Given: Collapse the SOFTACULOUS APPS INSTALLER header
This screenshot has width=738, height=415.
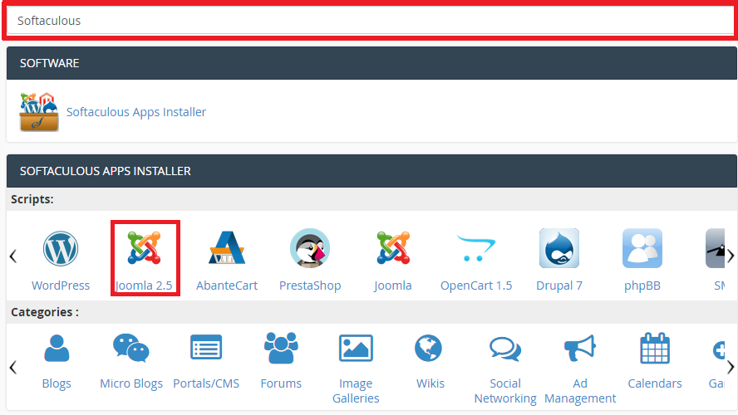Looking at the screenshot, I should click(x=371, y=171).
